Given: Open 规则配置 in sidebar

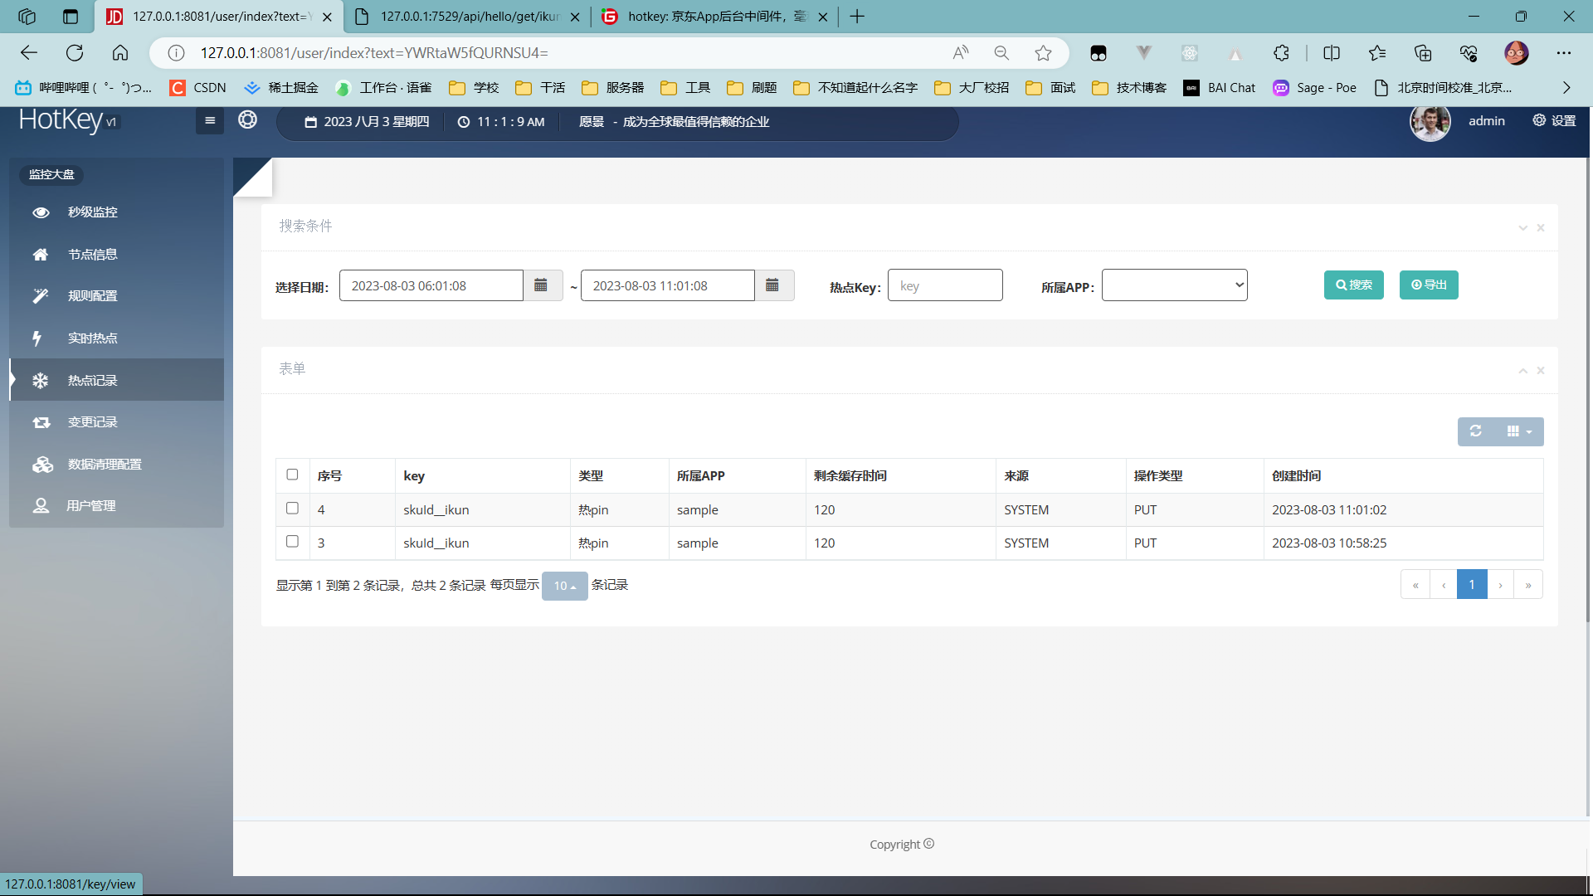Looking at the screenshot, I should [92, 296].
